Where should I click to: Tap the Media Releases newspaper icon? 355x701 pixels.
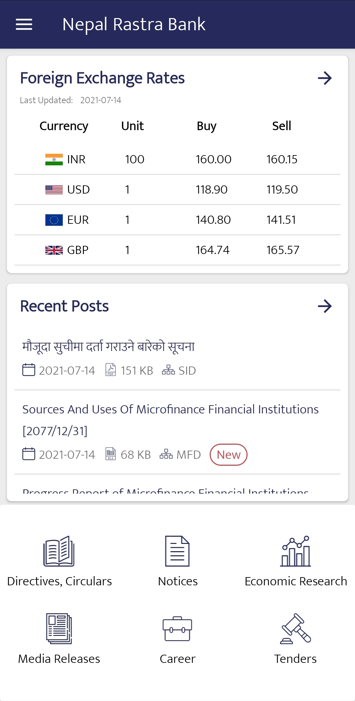pyautogui.click(x=59, y=628)
